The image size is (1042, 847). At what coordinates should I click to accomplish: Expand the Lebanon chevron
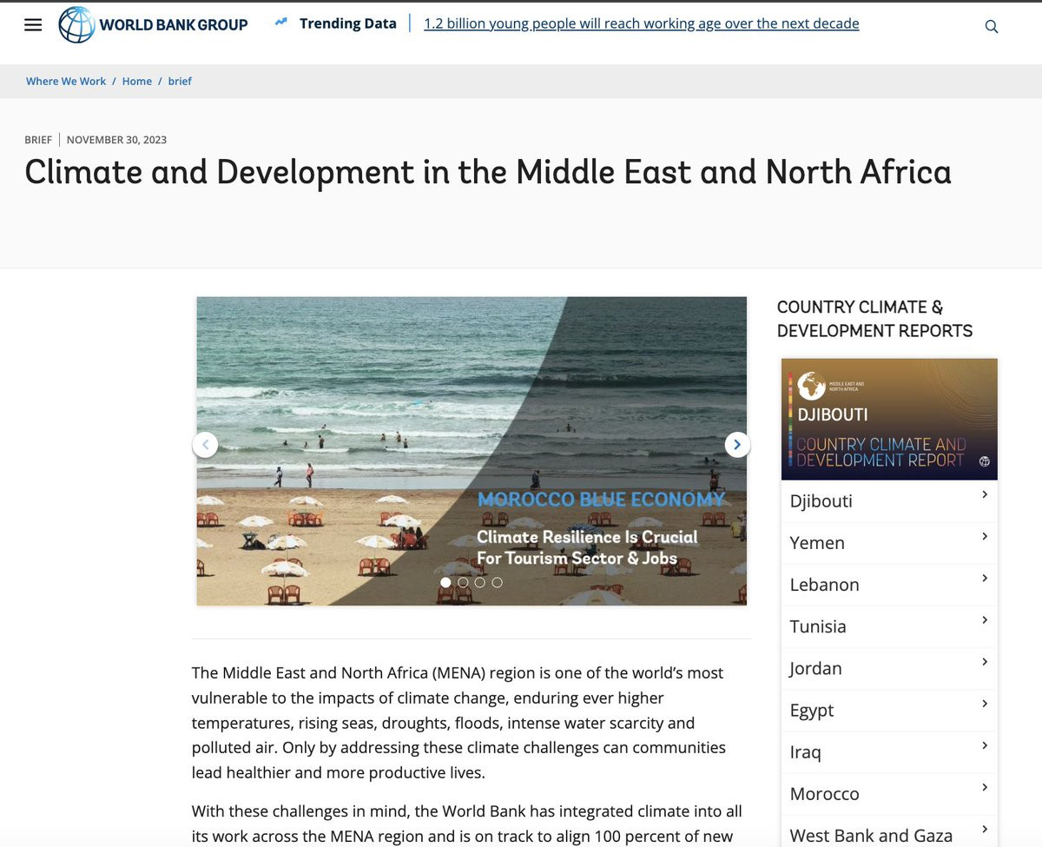coord(985,578)
